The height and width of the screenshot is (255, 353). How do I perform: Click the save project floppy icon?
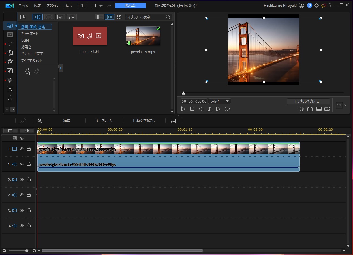point(94,6)
